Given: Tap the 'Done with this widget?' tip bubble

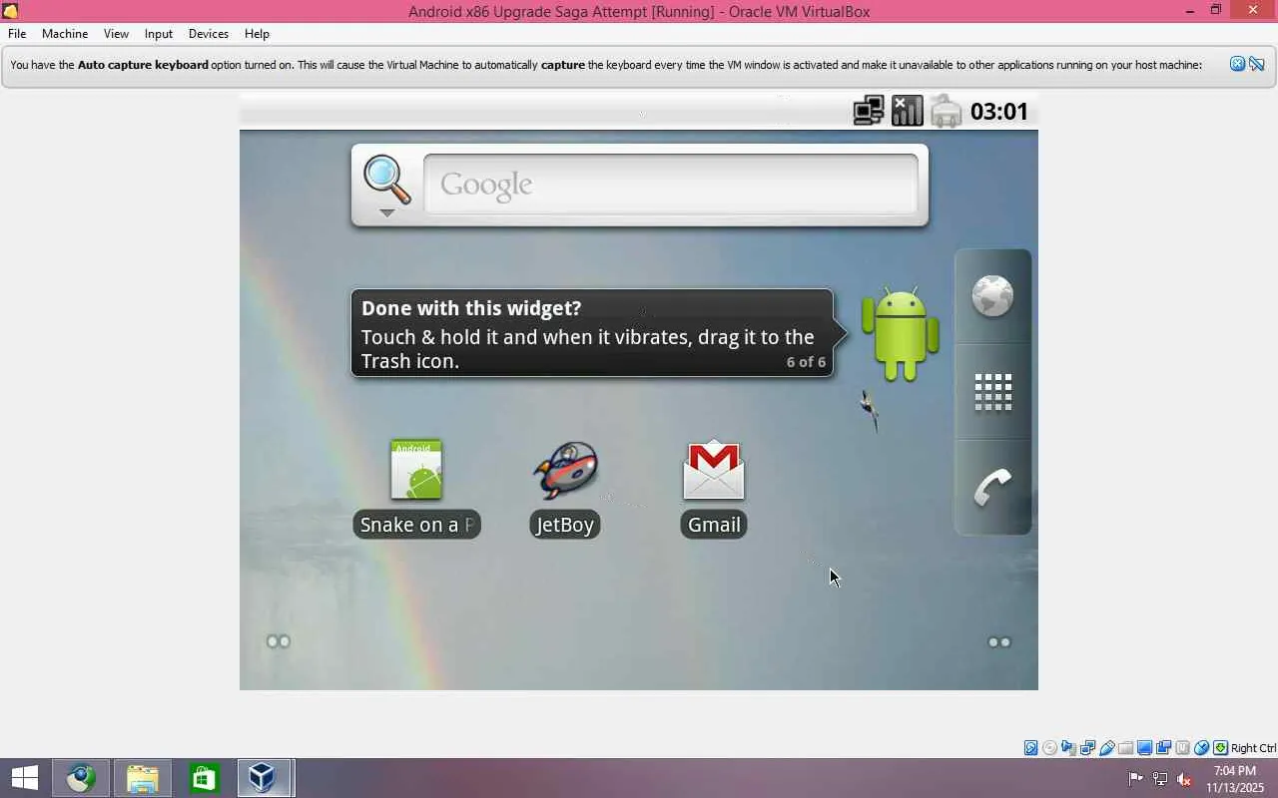Looking at the screenshot, I should click(x=592, y=333).
